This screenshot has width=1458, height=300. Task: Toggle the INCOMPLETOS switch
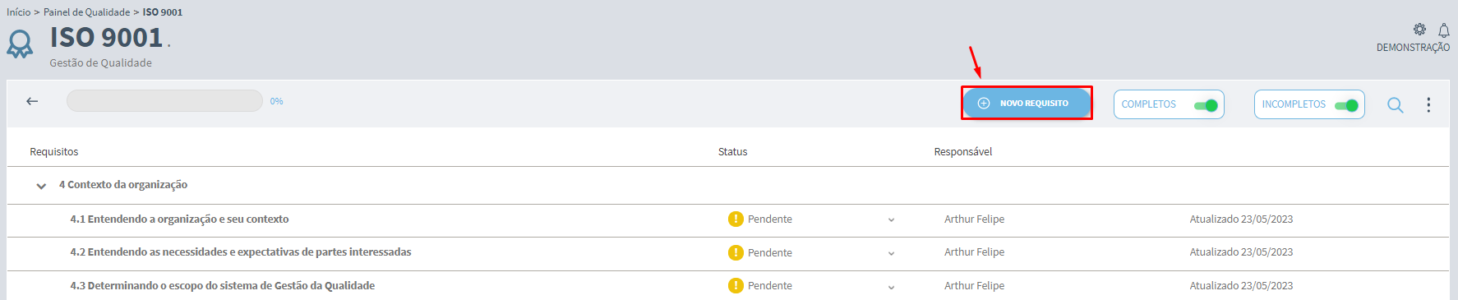coord(1346,105)
